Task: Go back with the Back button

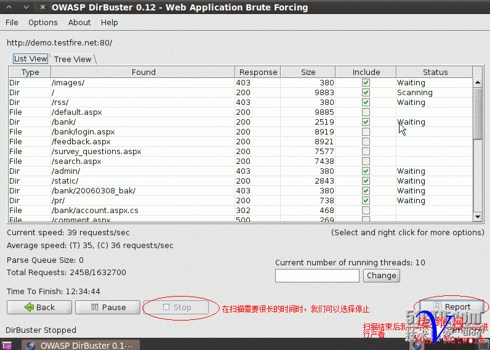Action: pos(39,307)
